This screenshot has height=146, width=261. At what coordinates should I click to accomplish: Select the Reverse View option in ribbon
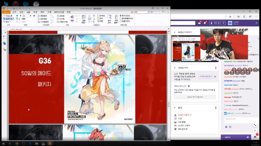tap(42, 19)
